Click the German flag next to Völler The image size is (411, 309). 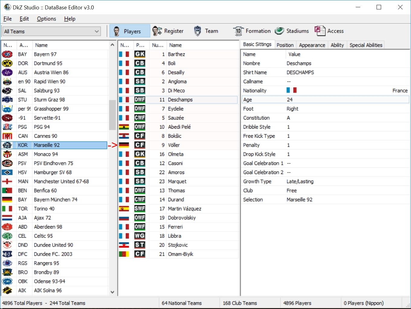pyautogui.click(x=124, y=145)
